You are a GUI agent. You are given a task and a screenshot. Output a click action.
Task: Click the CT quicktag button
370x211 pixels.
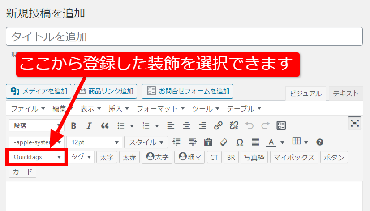(x=214, y=157)
